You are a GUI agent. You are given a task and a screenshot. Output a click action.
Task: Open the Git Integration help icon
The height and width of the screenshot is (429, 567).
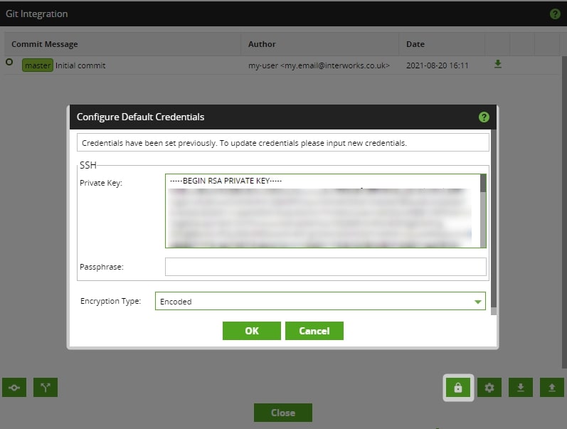coord(555,14)
